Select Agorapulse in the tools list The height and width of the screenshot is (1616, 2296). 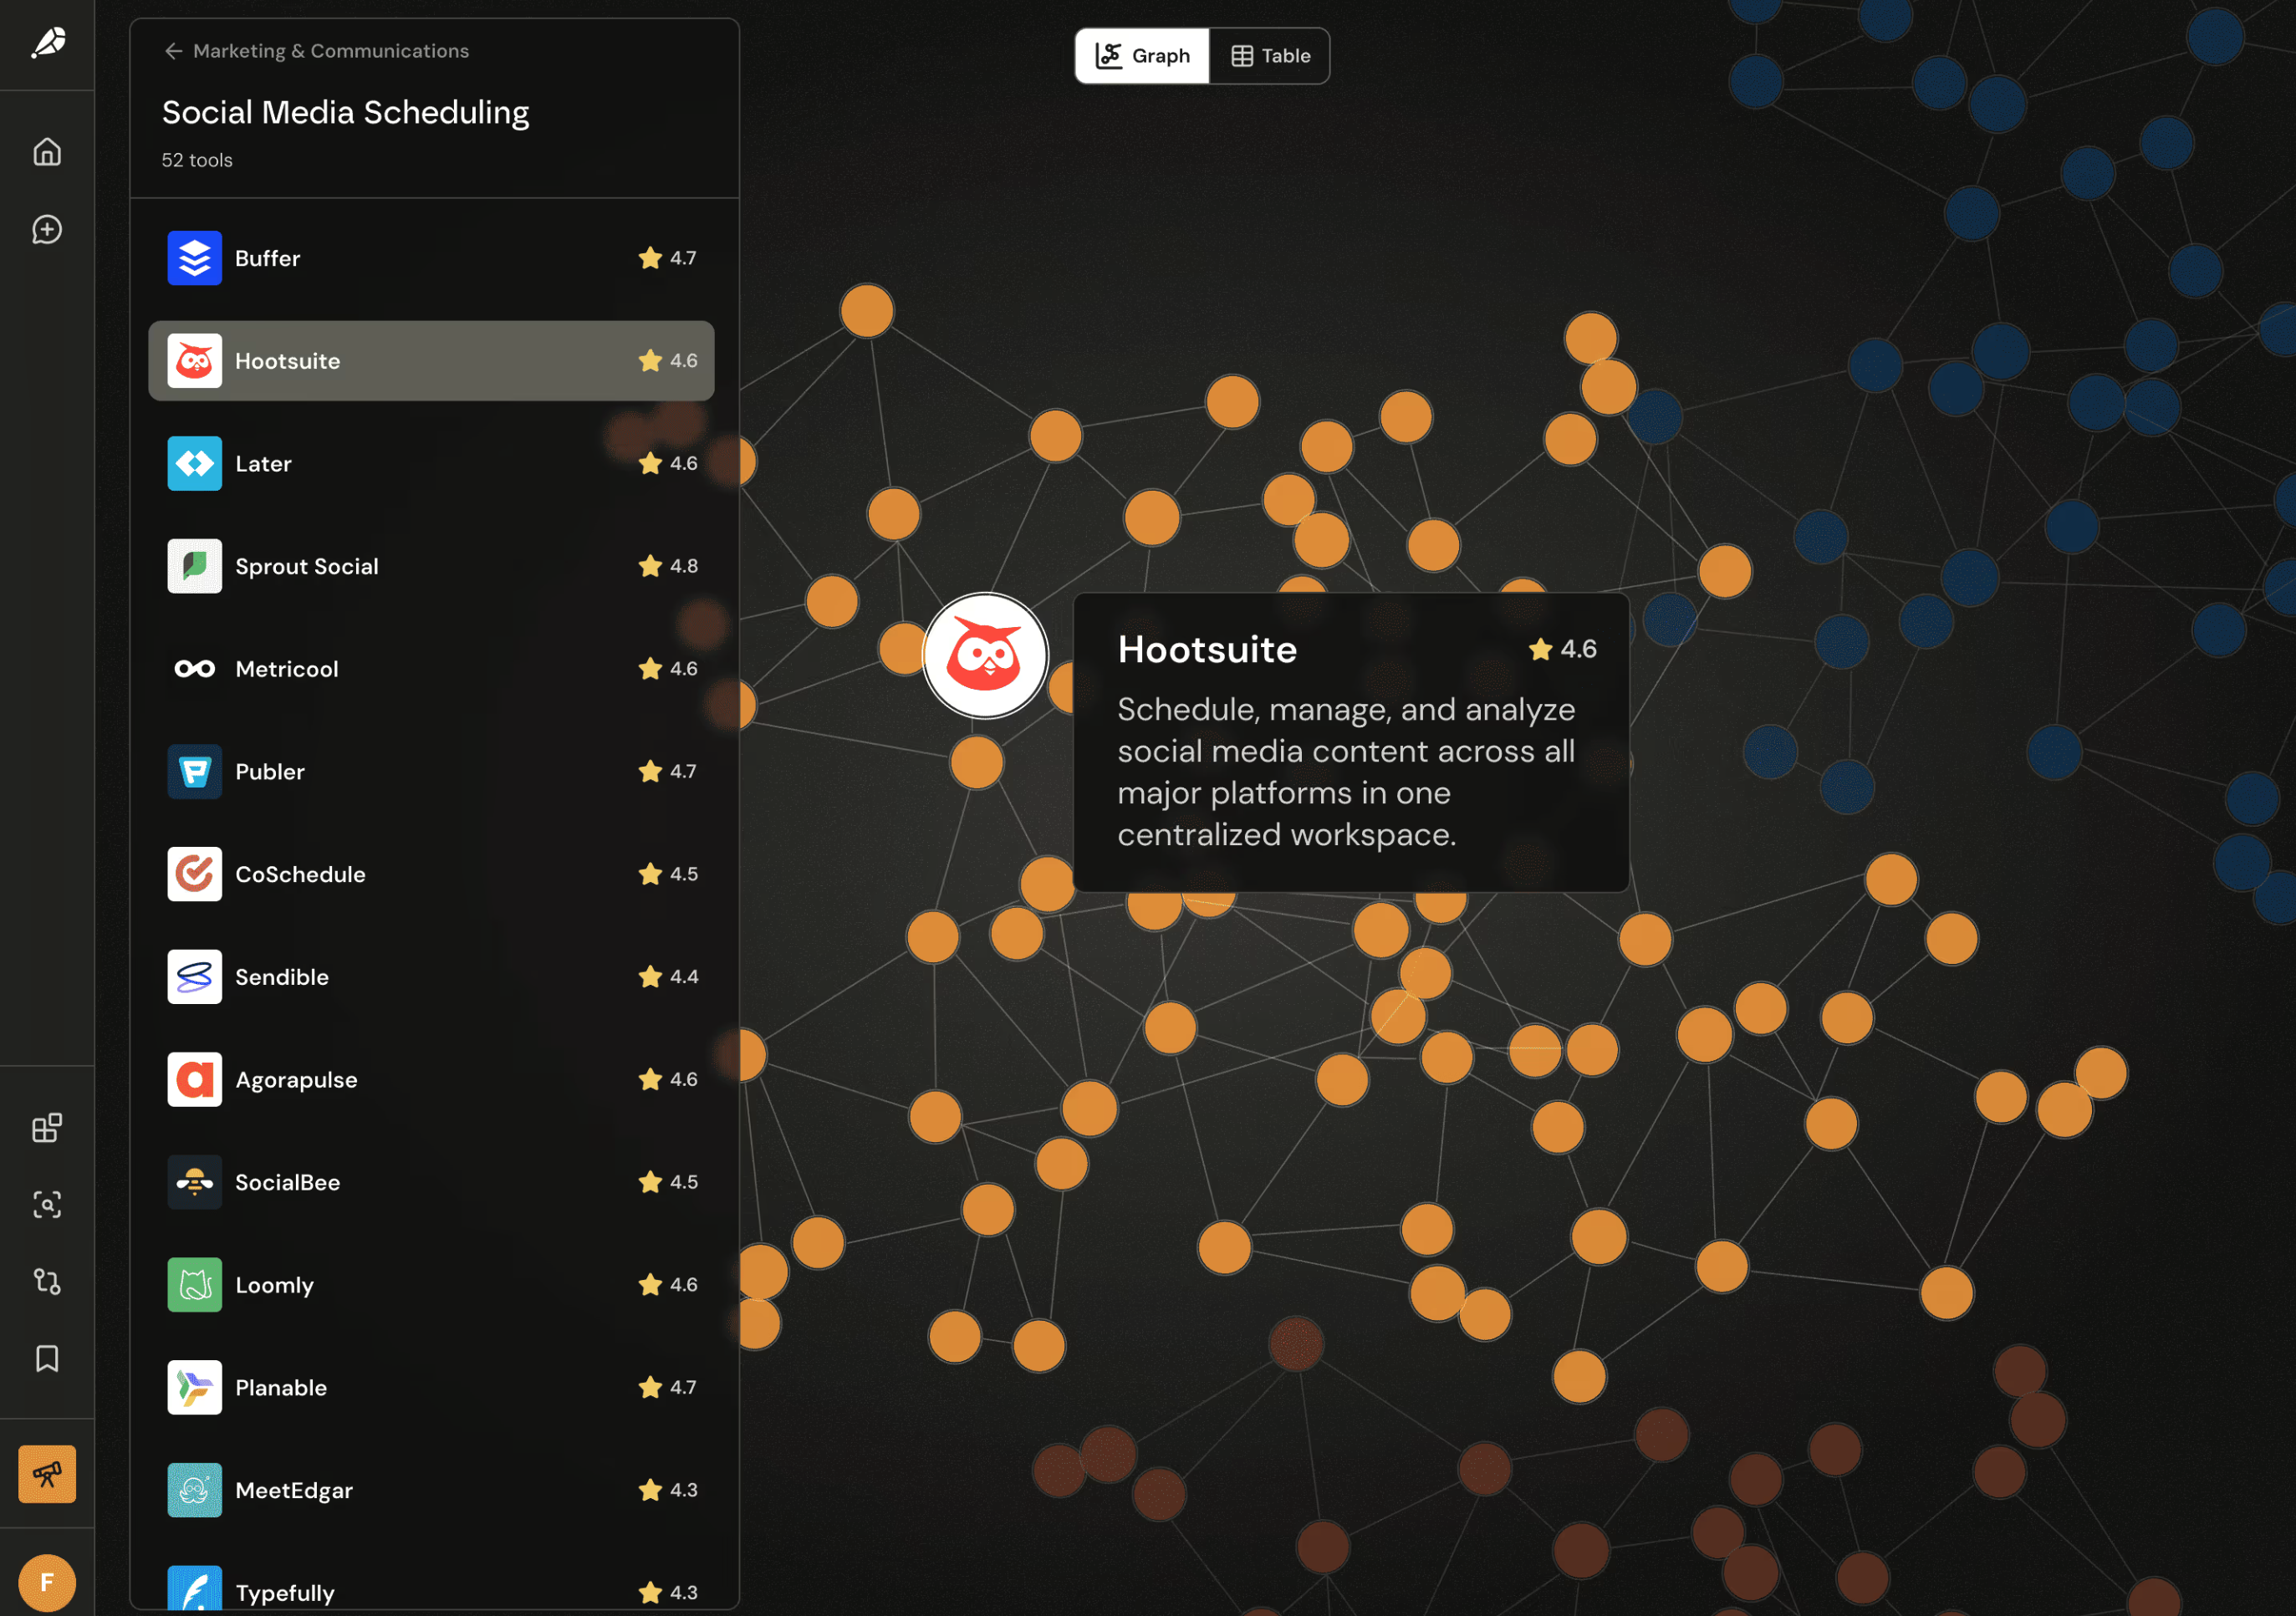pos(431,1080)
